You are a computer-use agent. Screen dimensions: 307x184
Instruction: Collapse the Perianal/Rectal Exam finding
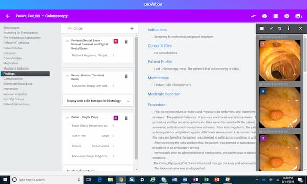(68, 41)
